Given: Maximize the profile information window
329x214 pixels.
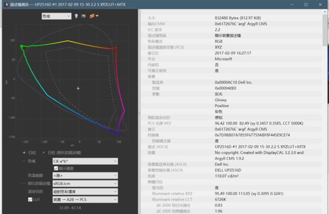Looking at the screenshot, I should pyautogui.click(x=306, y=5).
